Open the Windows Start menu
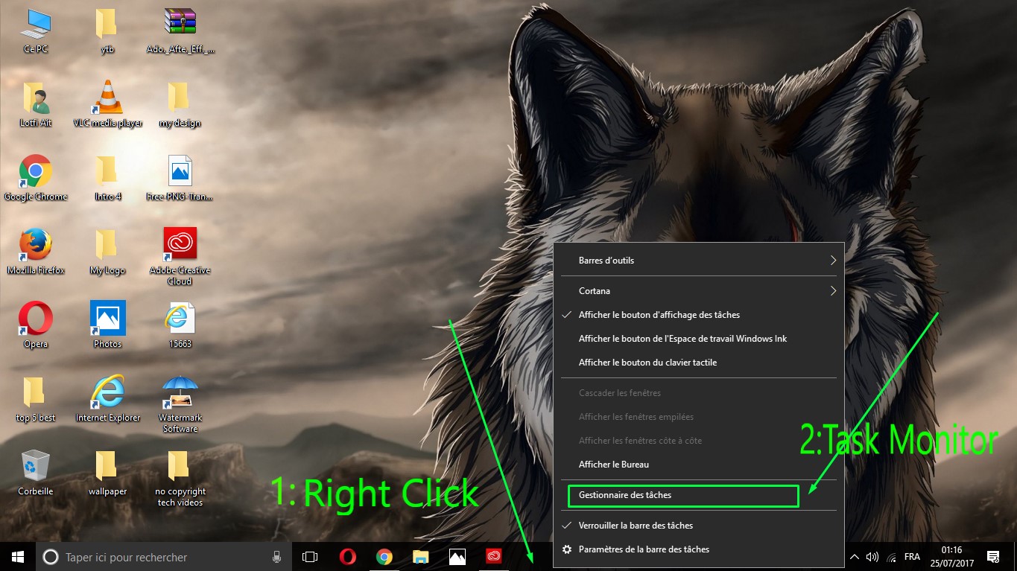1017x571 pixels. (18, 556)
